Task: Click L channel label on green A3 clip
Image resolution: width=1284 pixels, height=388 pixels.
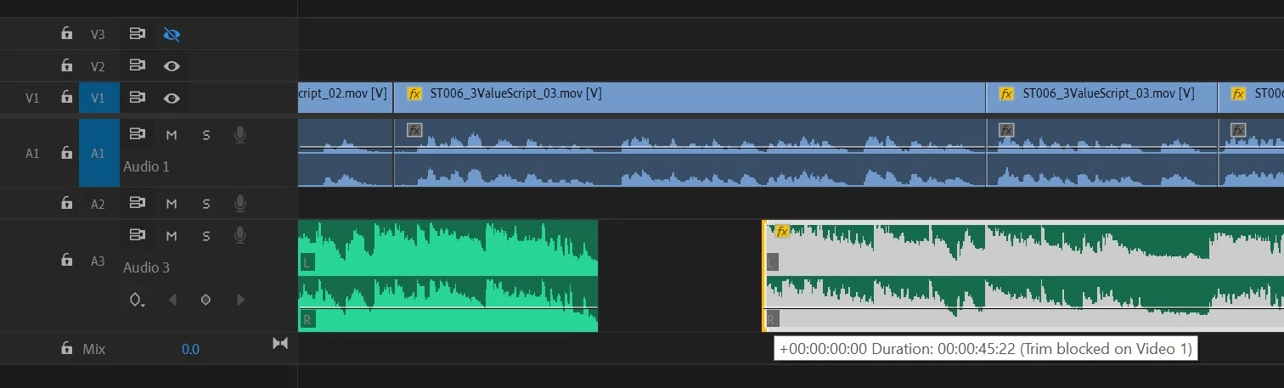Action: (x=307, y=262)
